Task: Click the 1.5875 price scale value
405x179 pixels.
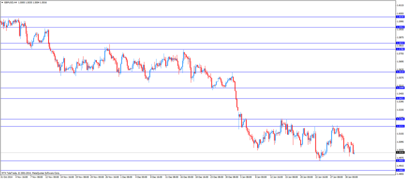Action: (x=401, y=37)
